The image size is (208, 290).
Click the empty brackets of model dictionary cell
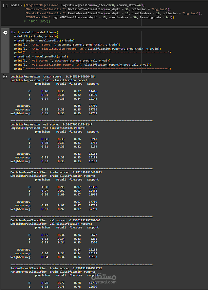coord(5,5)
